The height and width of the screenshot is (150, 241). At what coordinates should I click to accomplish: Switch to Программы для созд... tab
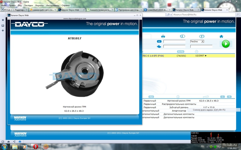[129, 10]
